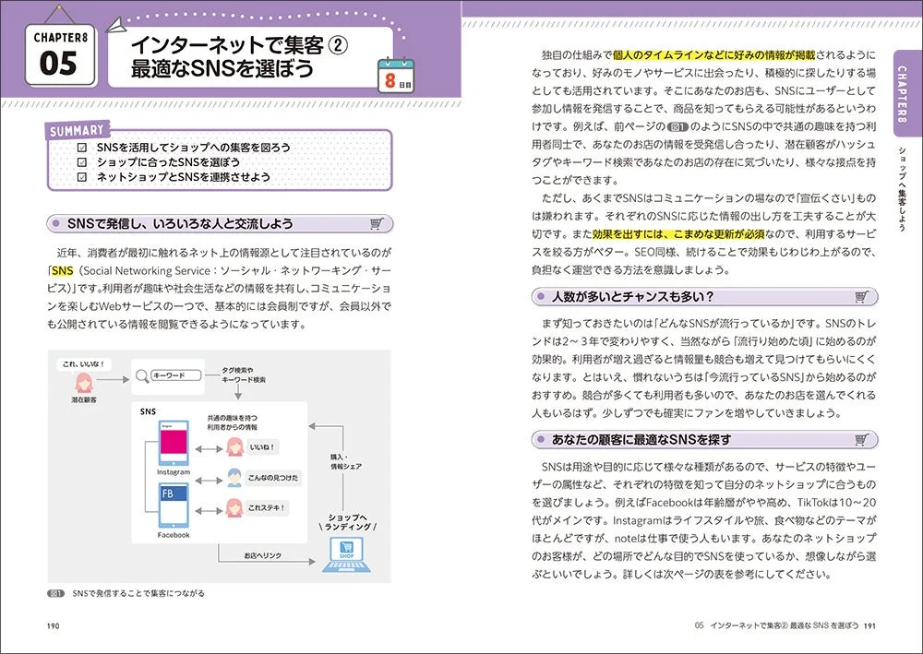Click the calendar icon showing 8日目
Screen dimensions: 923x654
[396, 75]
